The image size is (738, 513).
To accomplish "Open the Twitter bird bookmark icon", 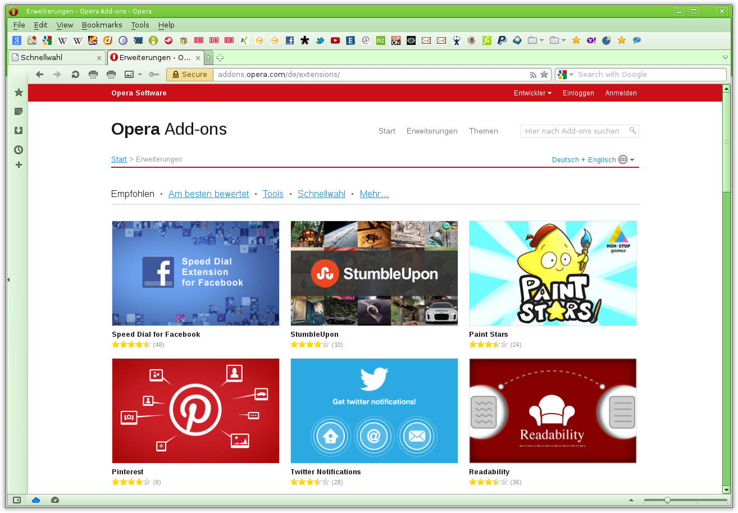I will [x=320, y=40].
